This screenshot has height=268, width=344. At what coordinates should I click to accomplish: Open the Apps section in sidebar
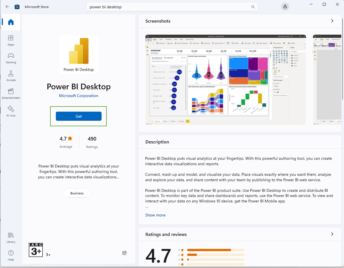pos(11,40)
